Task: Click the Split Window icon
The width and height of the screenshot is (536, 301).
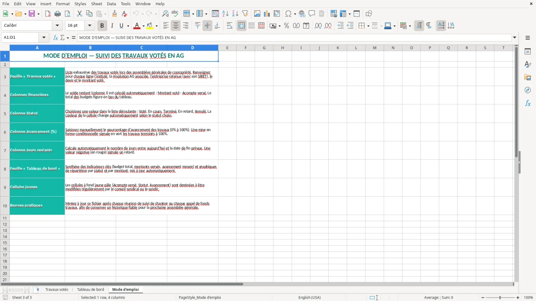Action: coord(356,14)
